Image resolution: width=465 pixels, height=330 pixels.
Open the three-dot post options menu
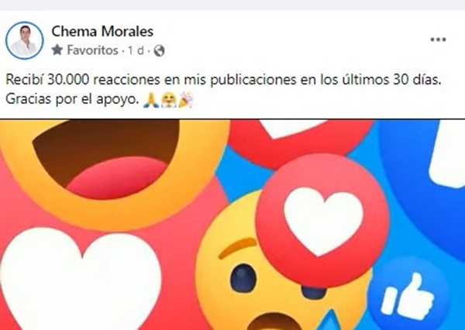[438, 40]
